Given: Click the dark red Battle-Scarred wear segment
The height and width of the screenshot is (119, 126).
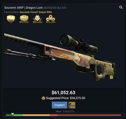Looking at the screenshot, I should click(89, 115).
